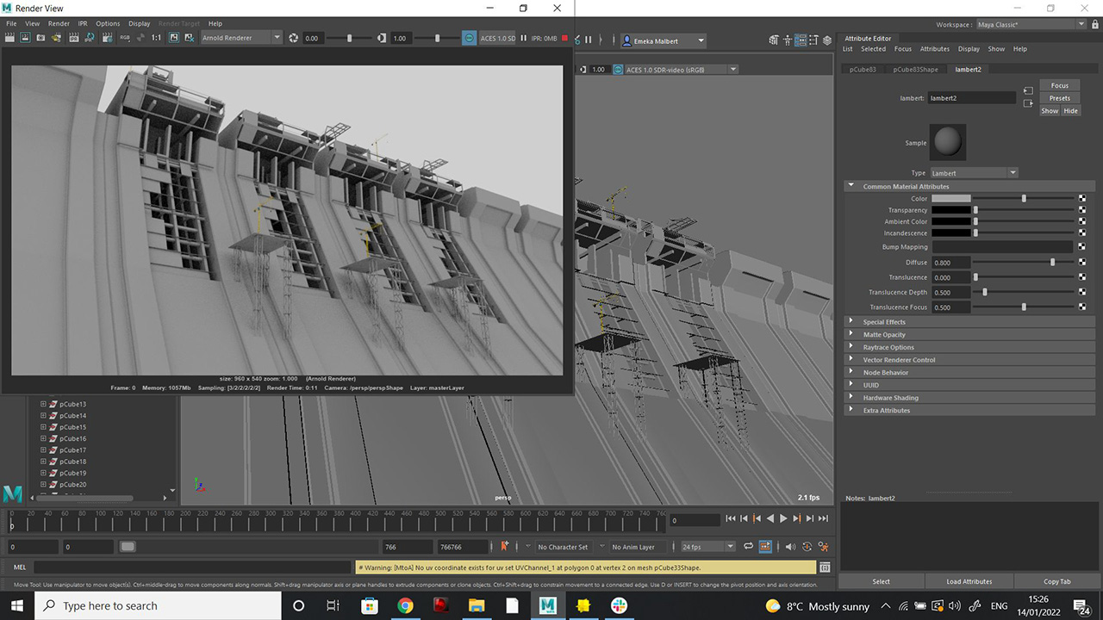Open animation preferences running-man icon

[823, 546]
